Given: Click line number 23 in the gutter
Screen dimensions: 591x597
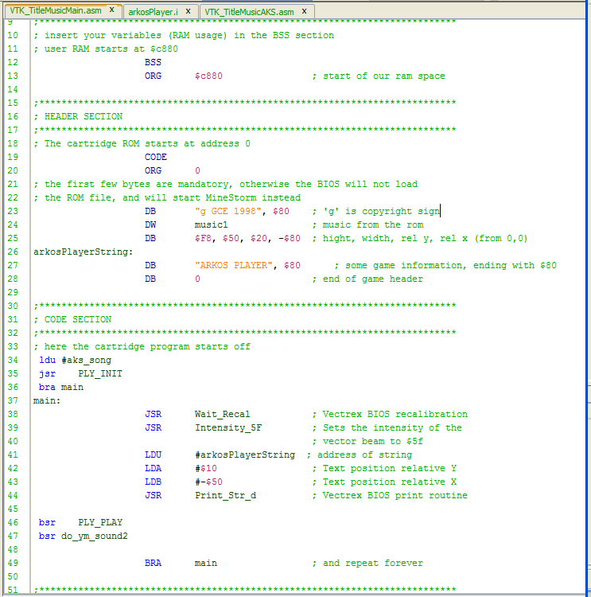Looking at the screenshot, I should pos(13,212).
